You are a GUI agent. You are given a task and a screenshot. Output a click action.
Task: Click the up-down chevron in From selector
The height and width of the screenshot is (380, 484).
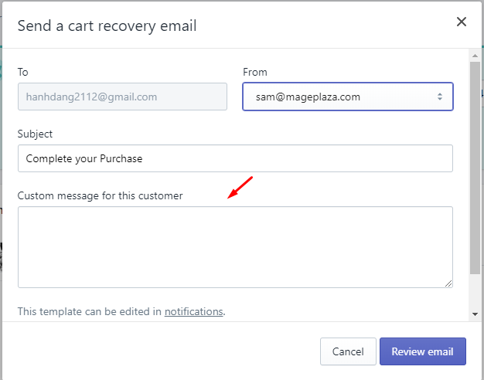[x=440, y=97]
